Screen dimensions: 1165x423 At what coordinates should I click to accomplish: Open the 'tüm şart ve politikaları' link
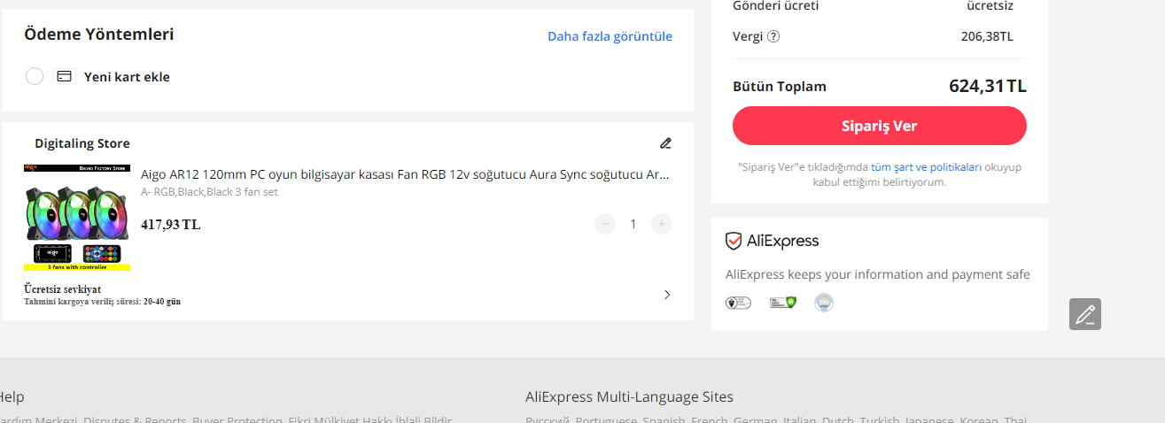click(926, 167)
